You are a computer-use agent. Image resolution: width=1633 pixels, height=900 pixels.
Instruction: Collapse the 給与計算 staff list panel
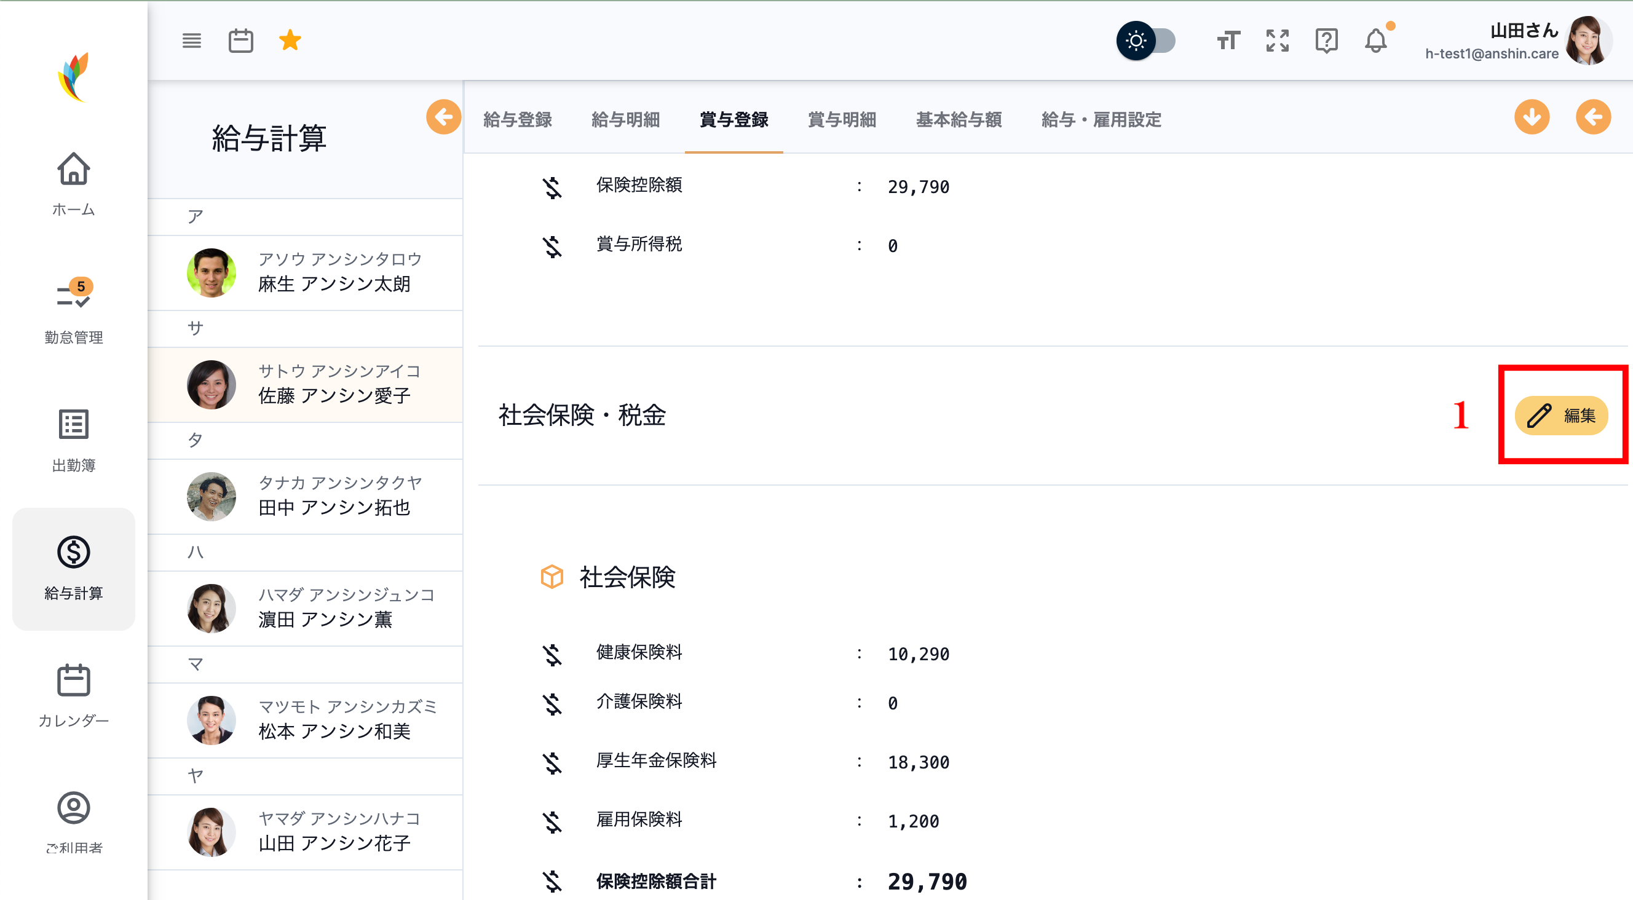(443, 117)
